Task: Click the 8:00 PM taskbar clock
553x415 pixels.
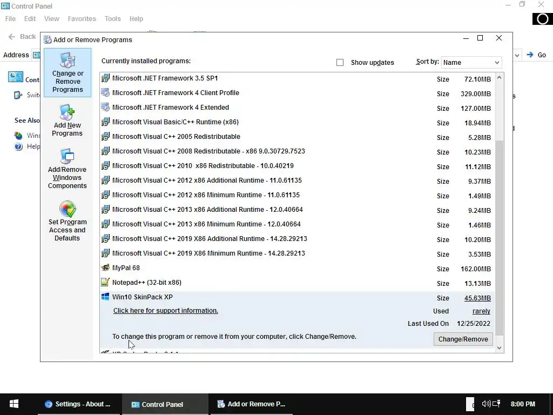Action: 523,404
